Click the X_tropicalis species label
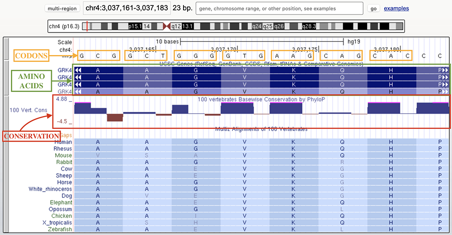 56,223
